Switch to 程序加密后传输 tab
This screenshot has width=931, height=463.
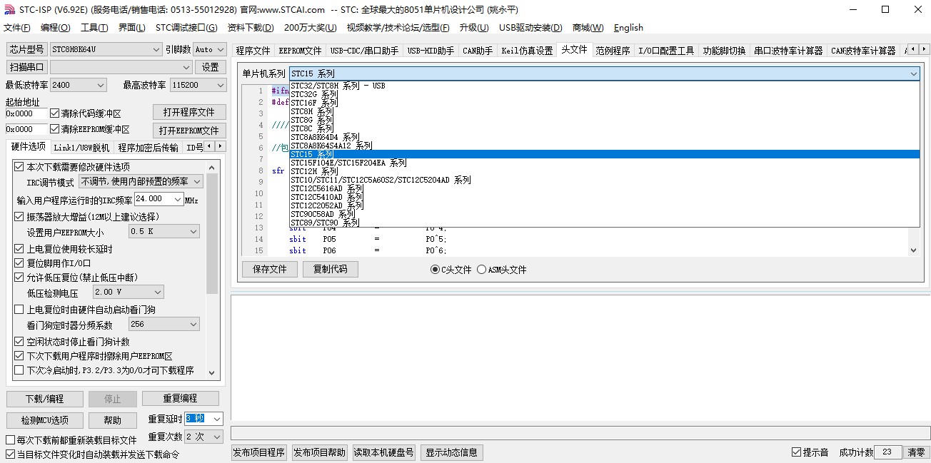click(x=149, y=147)
